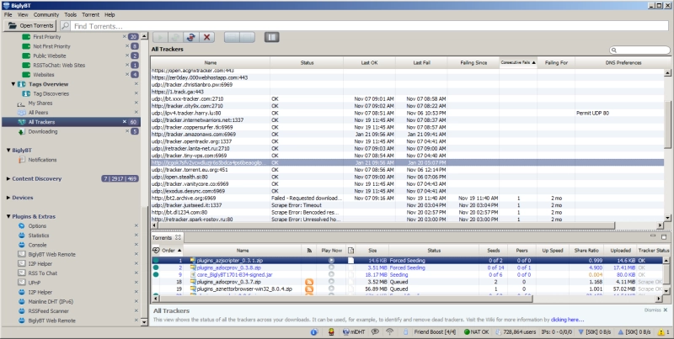Screen dimensions: 674x339
Task: Close the All Trackers sidebar entry
Action: (125, 122)
